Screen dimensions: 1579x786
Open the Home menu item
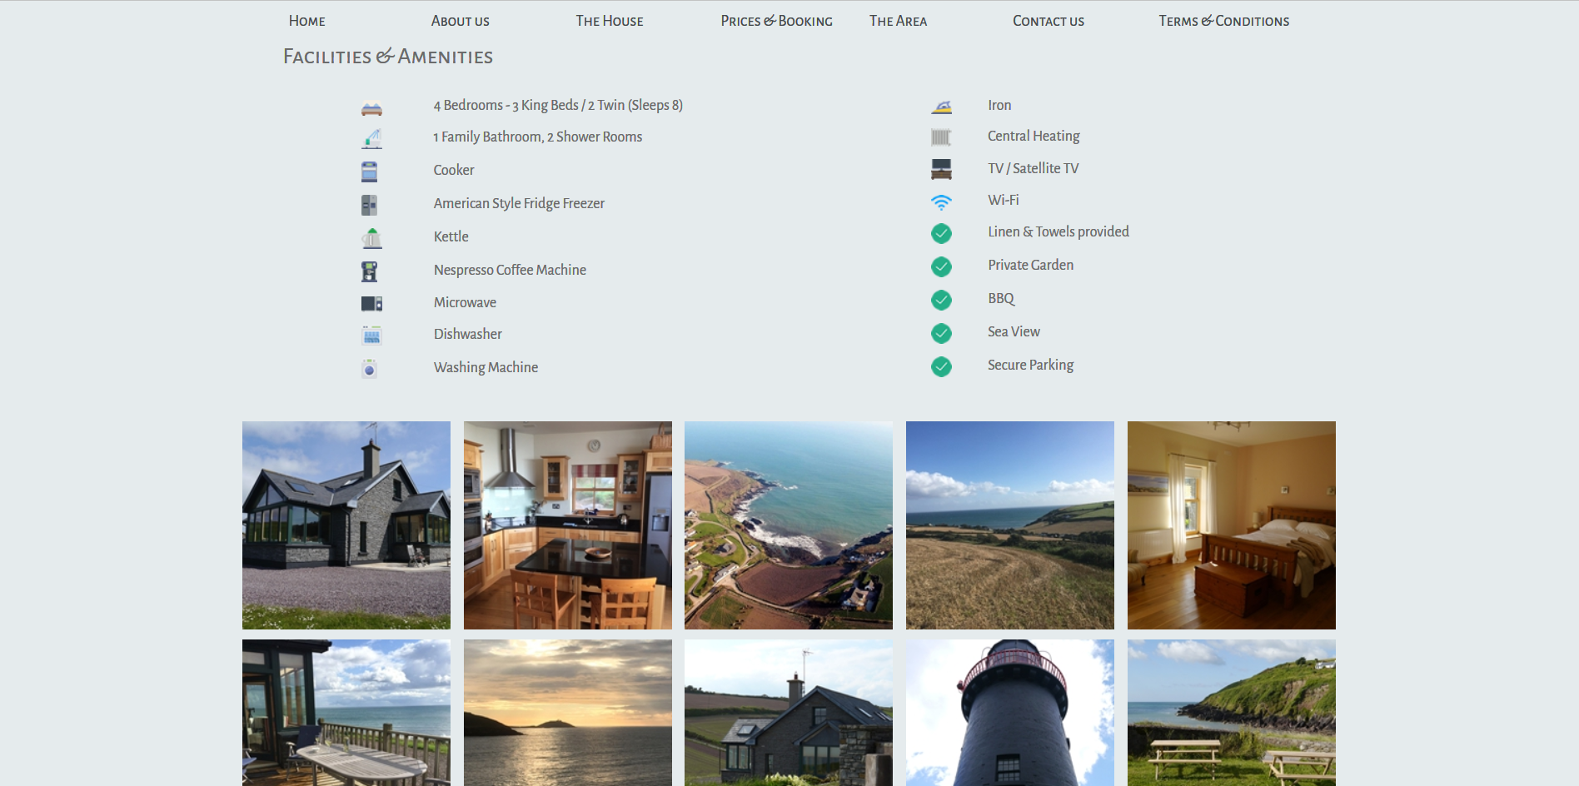pos(306,21)
